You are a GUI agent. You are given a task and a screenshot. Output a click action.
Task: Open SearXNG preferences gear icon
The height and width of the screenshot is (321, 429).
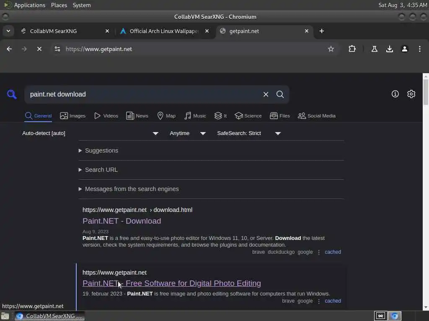[x=411, y=94]
